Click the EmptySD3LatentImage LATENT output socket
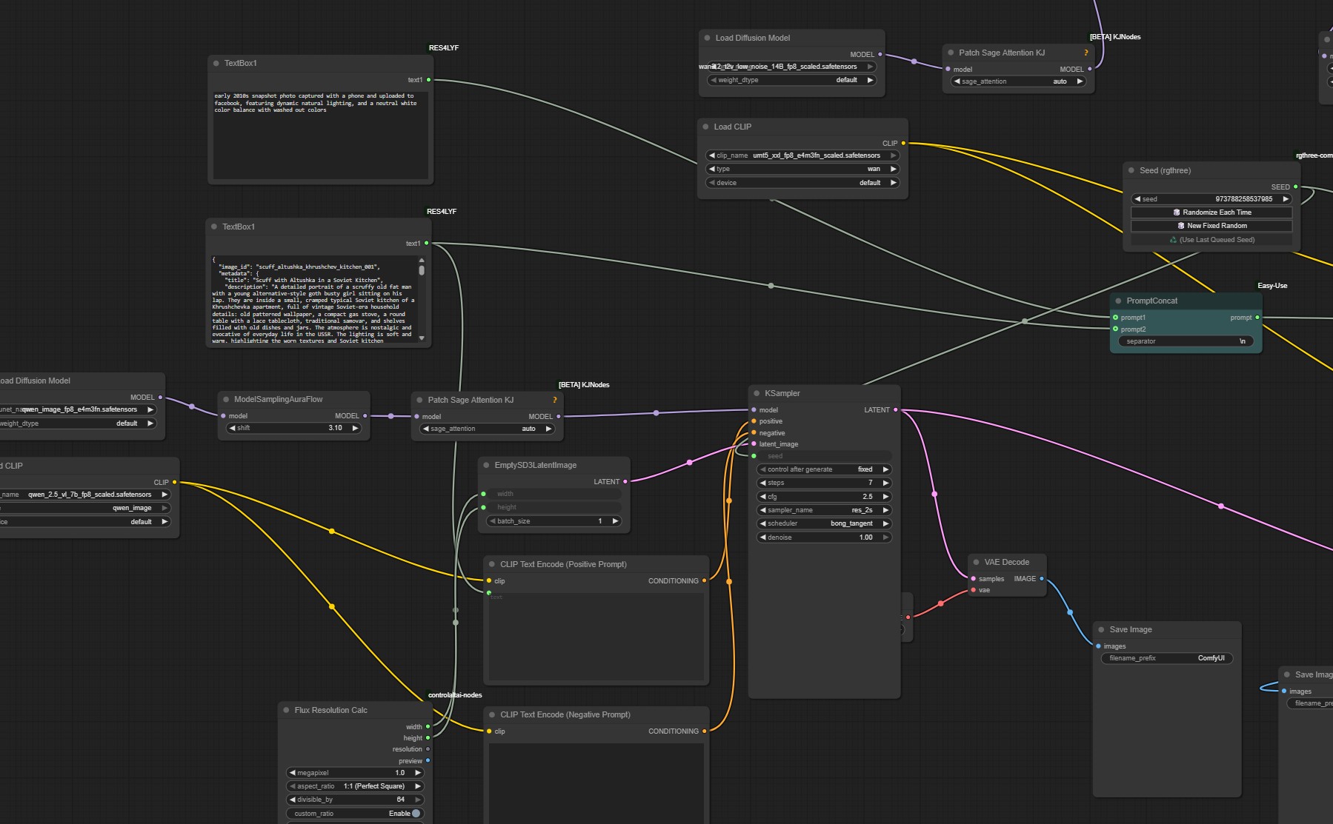Viewport: 1333px width, 824px height. [x=625, y=481]
